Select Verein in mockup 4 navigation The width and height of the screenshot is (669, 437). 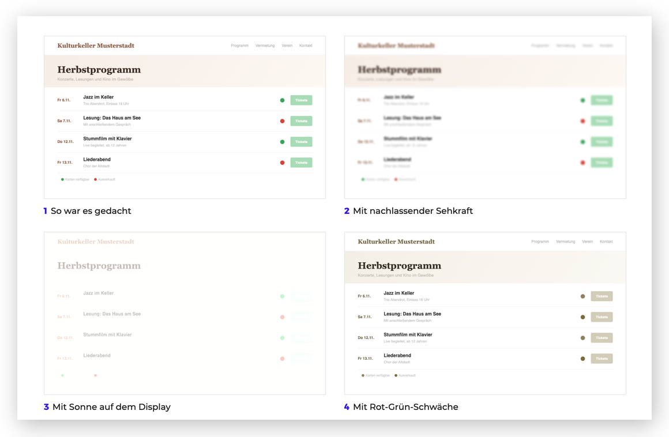(x=588, y=242)
